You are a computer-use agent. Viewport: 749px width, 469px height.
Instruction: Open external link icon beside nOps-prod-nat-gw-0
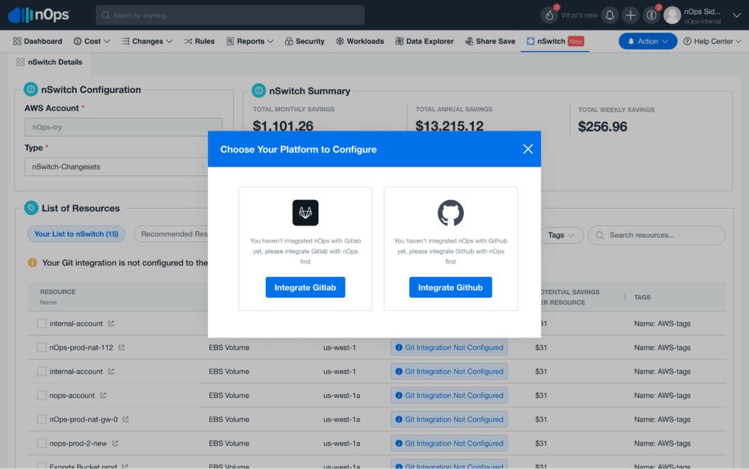(126, 419)
